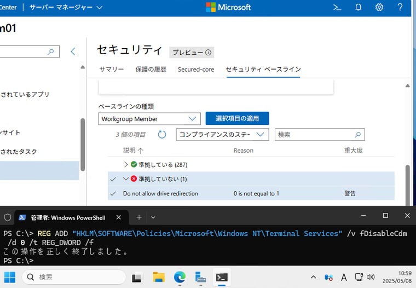Click green compliant status icon
The height and width of the screenshot is (288, 416).
point(134,165)
